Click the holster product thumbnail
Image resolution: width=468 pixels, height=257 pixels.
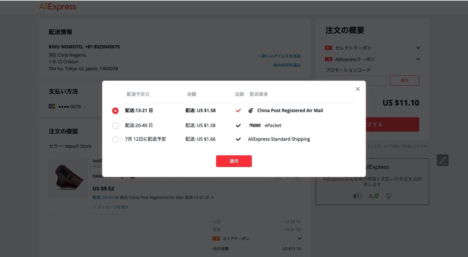coord(68,177)
